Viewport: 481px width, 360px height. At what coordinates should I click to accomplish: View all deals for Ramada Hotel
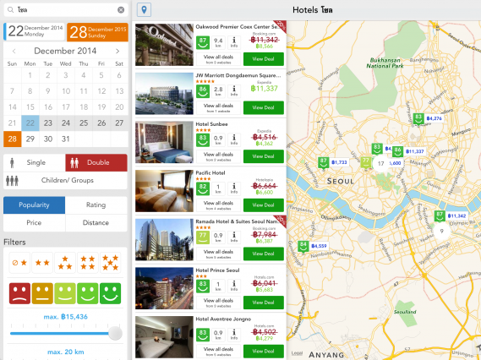click(x=218, y=254)
